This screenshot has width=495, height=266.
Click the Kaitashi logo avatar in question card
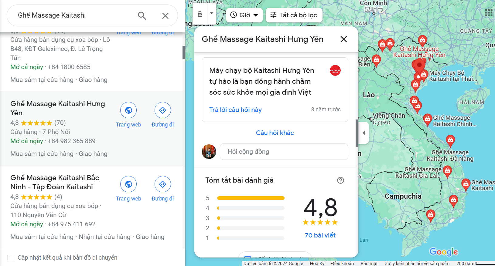[x=335, y=70]
